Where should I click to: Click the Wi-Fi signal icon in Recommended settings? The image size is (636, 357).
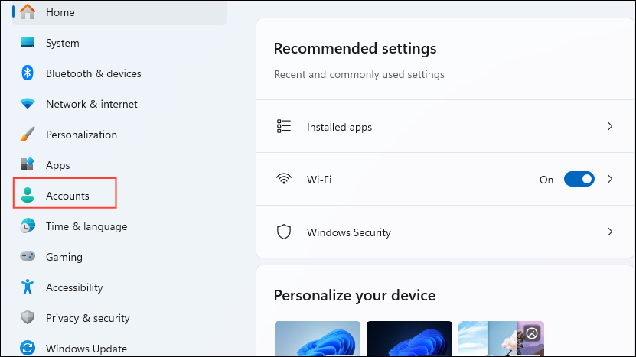point(284,179)
